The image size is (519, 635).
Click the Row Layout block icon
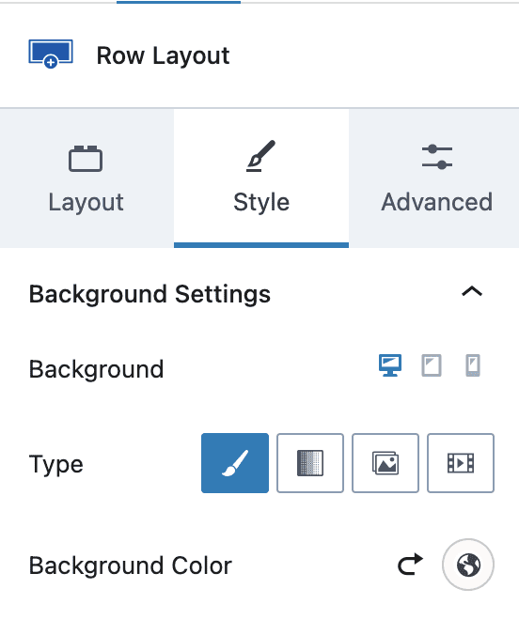point(51,54)
